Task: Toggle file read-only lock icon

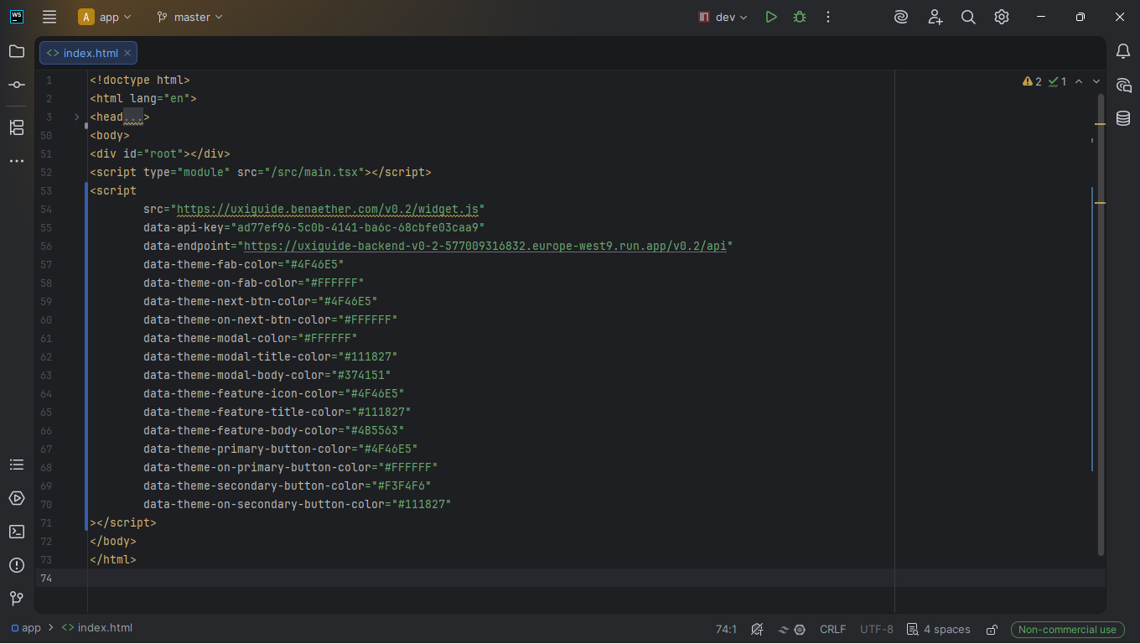Action: tap(992, 629)
